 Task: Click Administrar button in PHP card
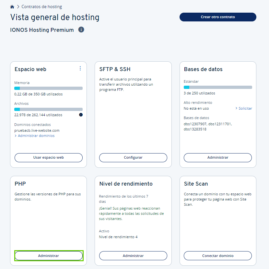(x=49, y=256)
